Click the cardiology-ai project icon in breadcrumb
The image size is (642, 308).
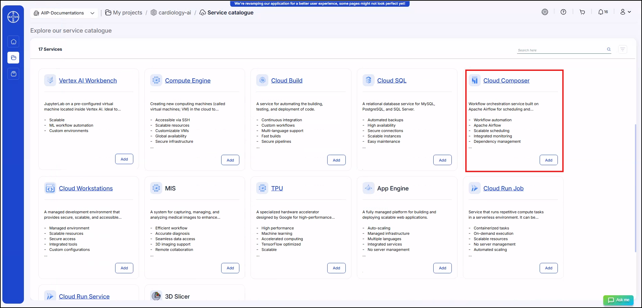[x=154, y=12]
